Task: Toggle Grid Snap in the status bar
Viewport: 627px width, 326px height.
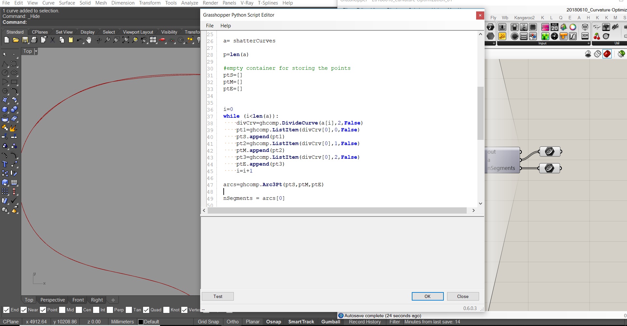Action: point(208,322)
